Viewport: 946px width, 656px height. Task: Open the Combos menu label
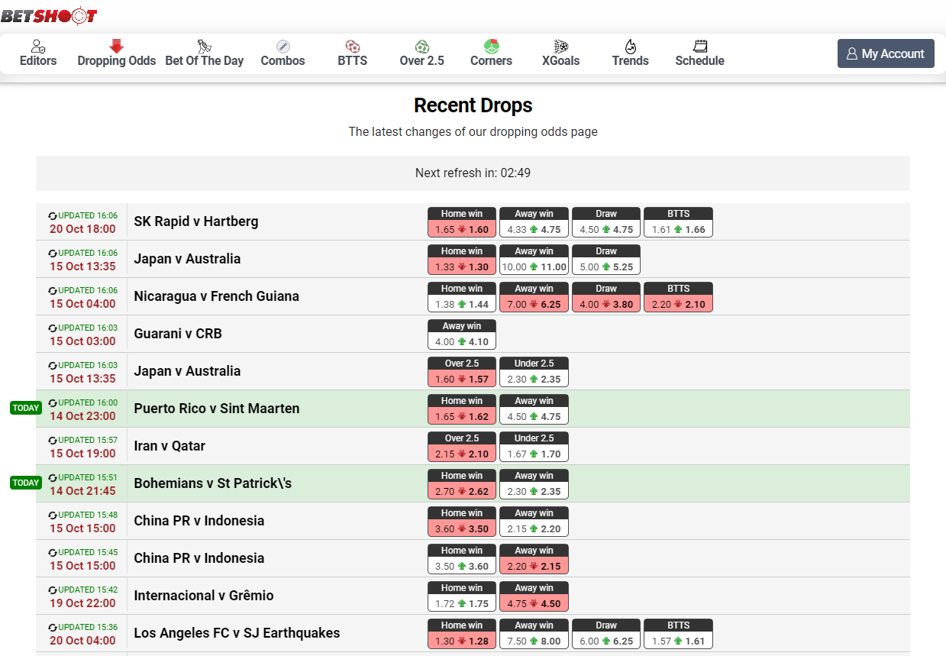pyautogui.click(x=283, y=61)
